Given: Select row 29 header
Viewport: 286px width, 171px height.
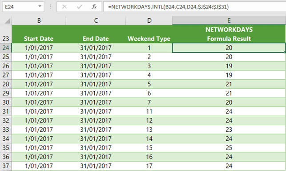Looking at the screenshot, I should (6, 93).
